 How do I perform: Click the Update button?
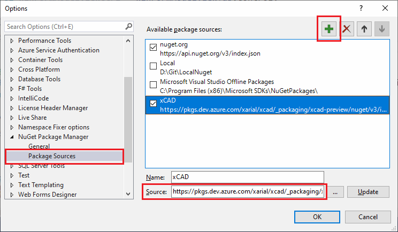tap(368, 192)
